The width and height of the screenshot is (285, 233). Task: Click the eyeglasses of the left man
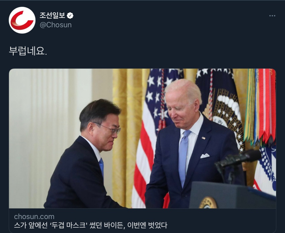109,129
